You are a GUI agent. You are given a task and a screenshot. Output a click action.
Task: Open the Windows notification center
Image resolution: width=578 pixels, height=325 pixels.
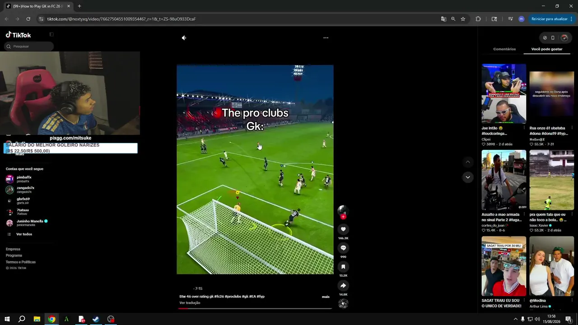(568, 319)
